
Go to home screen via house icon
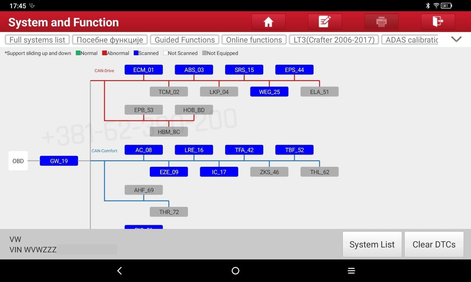tap(268, 22)
